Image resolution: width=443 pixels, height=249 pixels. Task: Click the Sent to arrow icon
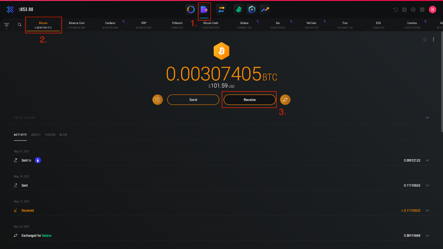coord(16,160)
